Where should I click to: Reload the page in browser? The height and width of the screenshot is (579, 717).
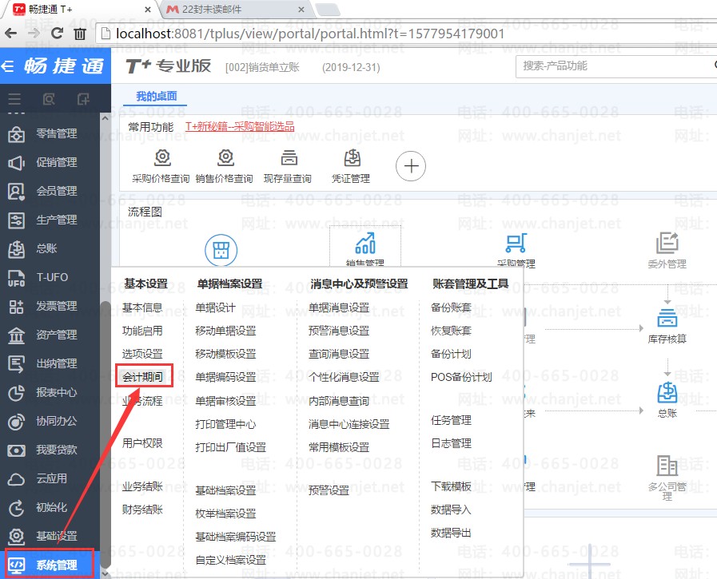57,34
